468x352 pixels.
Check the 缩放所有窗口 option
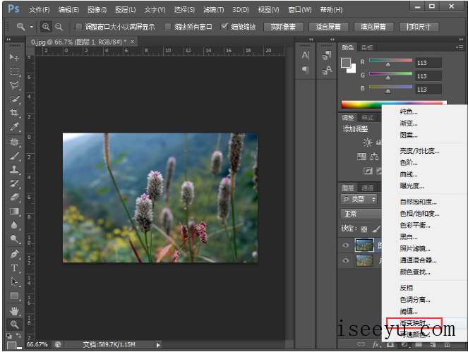pyautogui.click(x=168, y=27)
